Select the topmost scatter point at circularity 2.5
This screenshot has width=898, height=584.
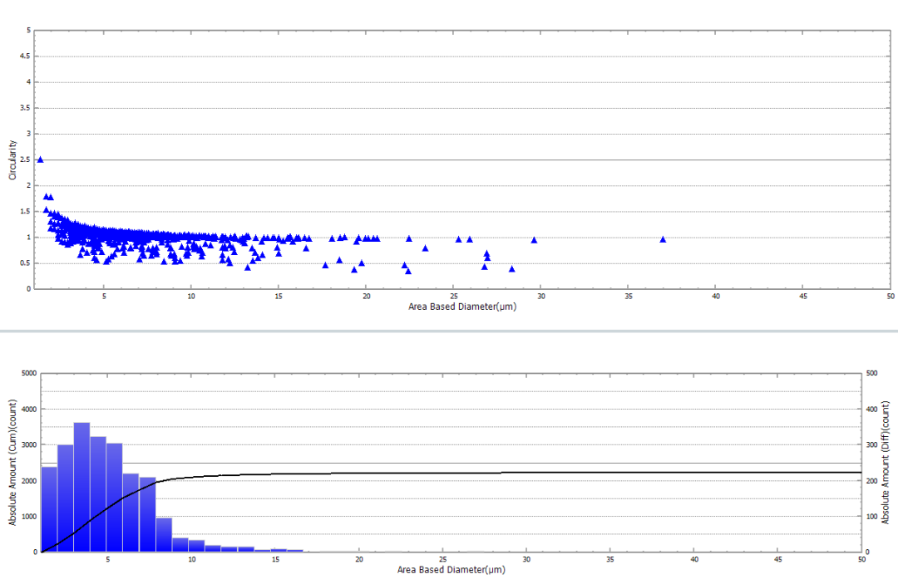[40, 159]
